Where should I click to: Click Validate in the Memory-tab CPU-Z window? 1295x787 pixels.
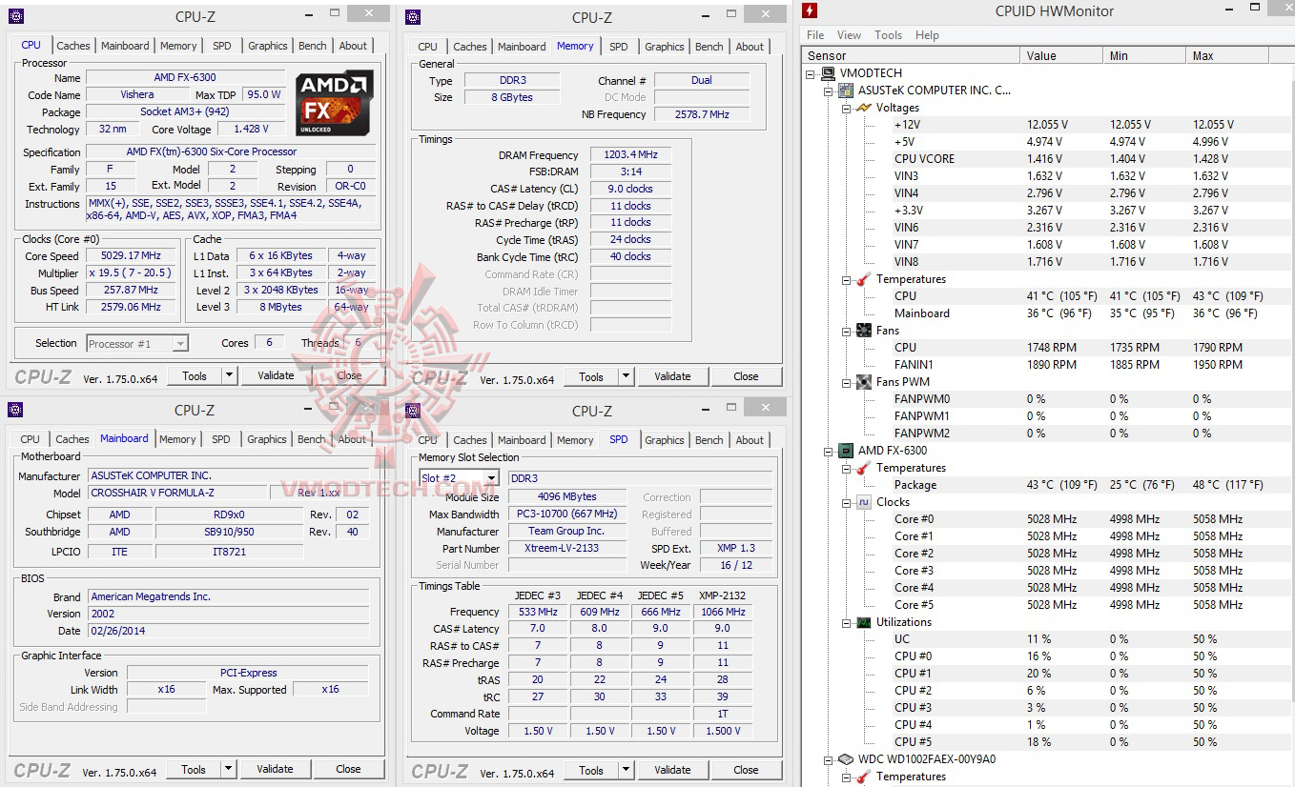(x=672, y=376)
